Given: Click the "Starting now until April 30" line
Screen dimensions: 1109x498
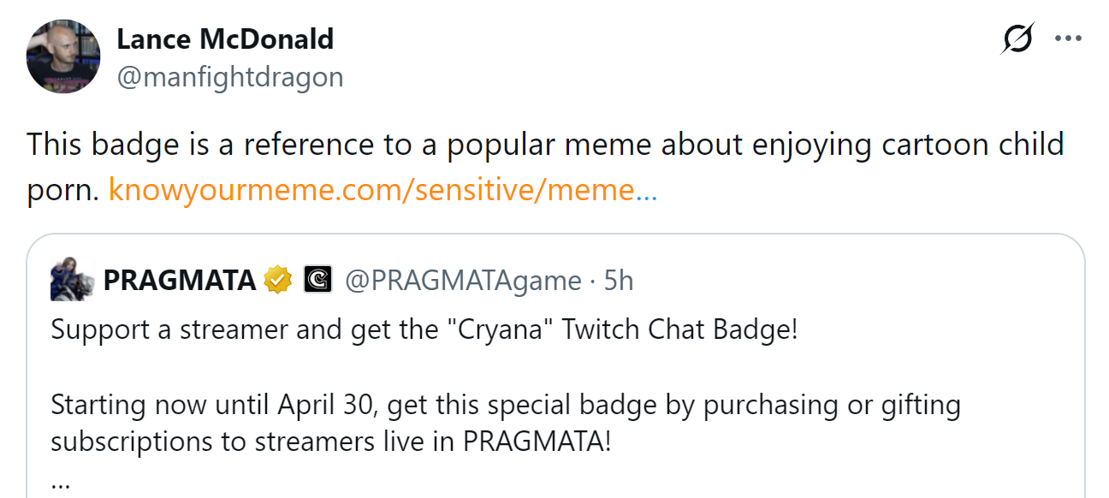Looking at the screenshot, I should coord(216,404).
